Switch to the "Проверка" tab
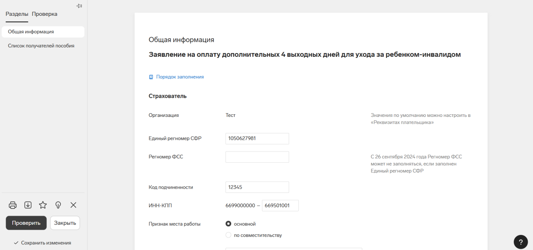This screenshot has width=533, height=250. 44,14
